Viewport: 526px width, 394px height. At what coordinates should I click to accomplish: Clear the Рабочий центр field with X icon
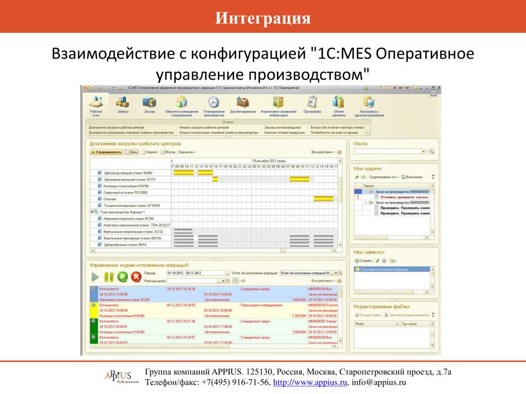click(x=223, y=281)
